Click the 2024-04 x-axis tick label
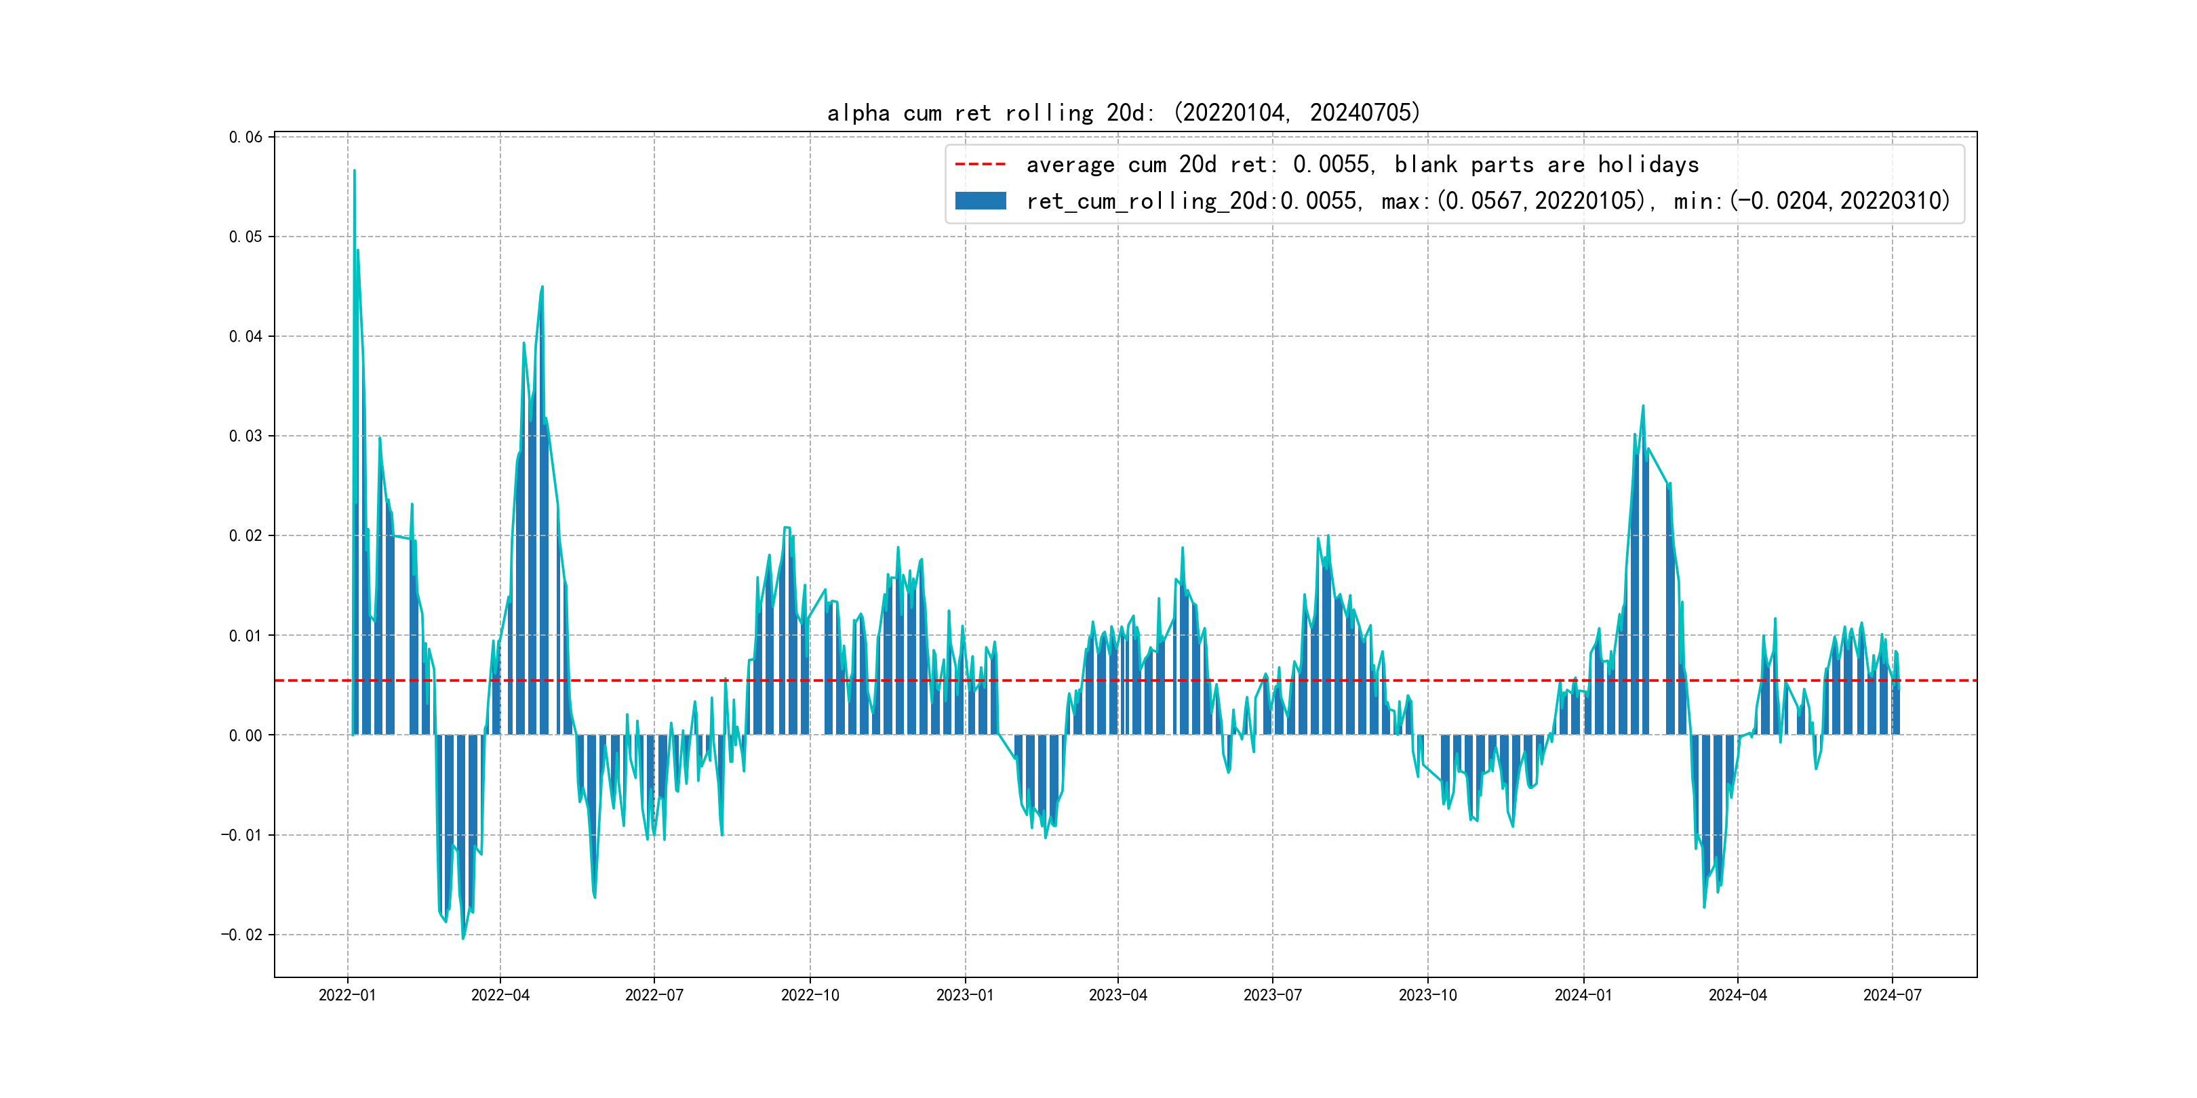This screenshot has width=2197, height=1098. (x=1737, y=995)
